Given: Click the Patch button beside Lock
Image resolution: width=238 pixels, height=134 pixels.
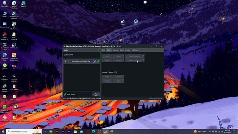Looking at the screenshot, I should 119,56.
